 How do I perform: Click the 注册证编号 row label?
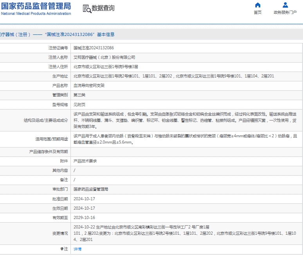[x=58, y=48]
